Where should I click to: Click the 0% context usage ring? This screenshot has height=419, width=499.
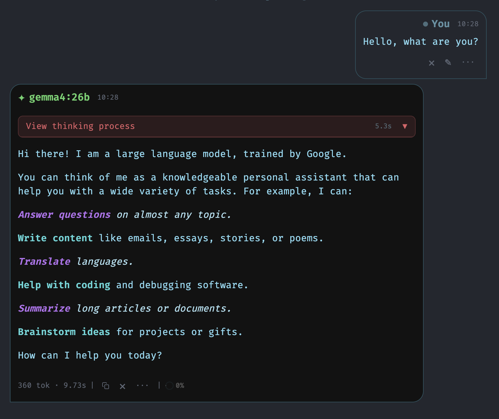(x=170, y=386)
